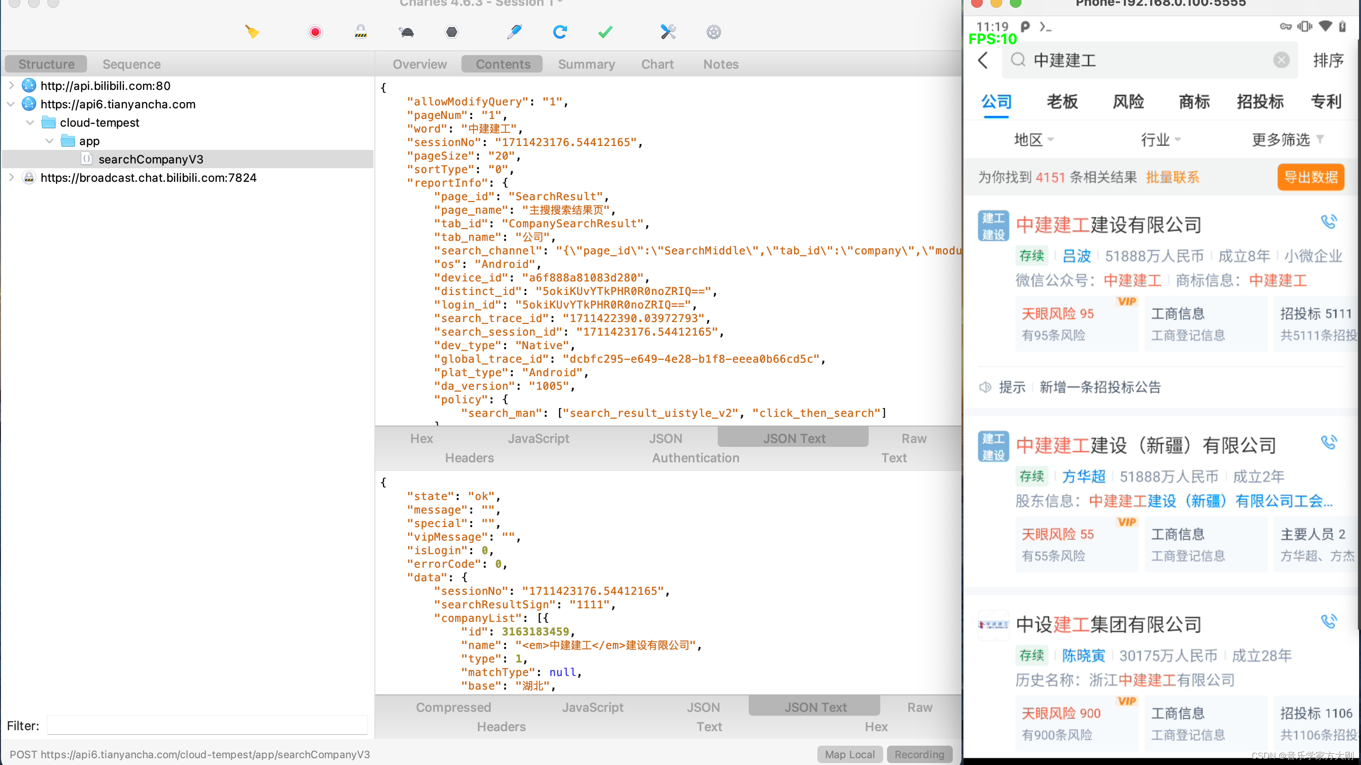Open the 地区 region dropdown

click(1034, 139)
